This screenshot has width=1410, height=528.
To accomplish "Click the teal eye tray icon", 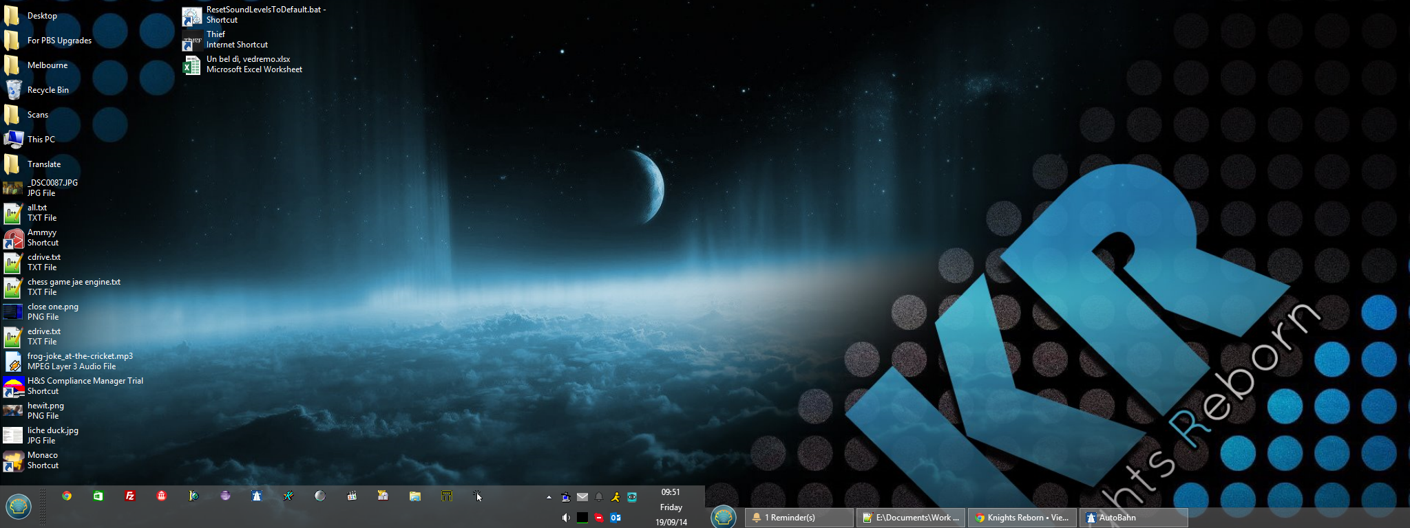I will [632, 497].
